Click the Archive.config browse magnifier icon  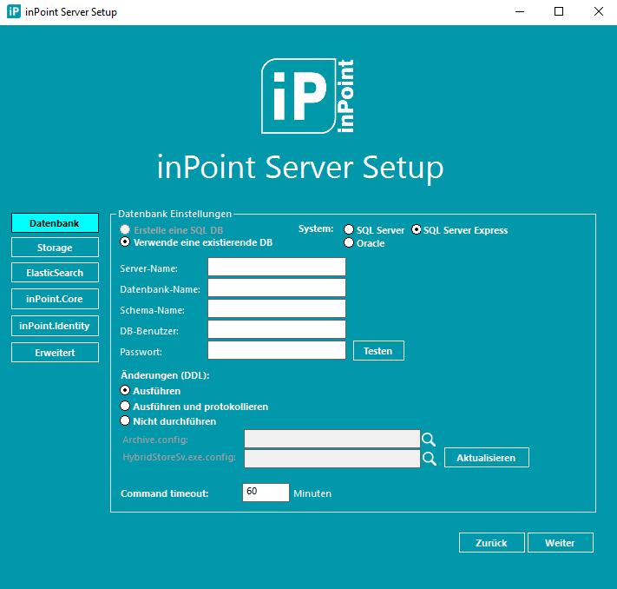429,439
